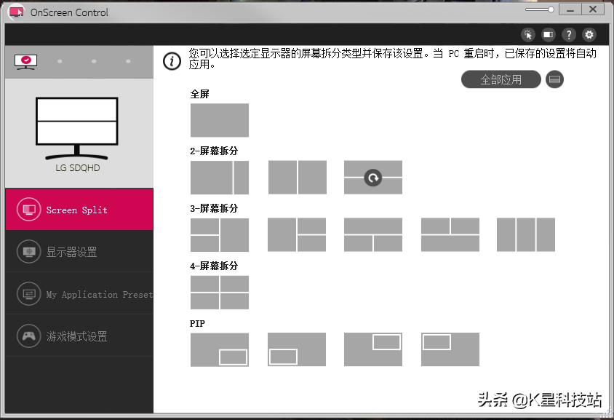The image size is (614, 420).
Task: Click the cursor click icon in top bar
Action: click(527, 34)
